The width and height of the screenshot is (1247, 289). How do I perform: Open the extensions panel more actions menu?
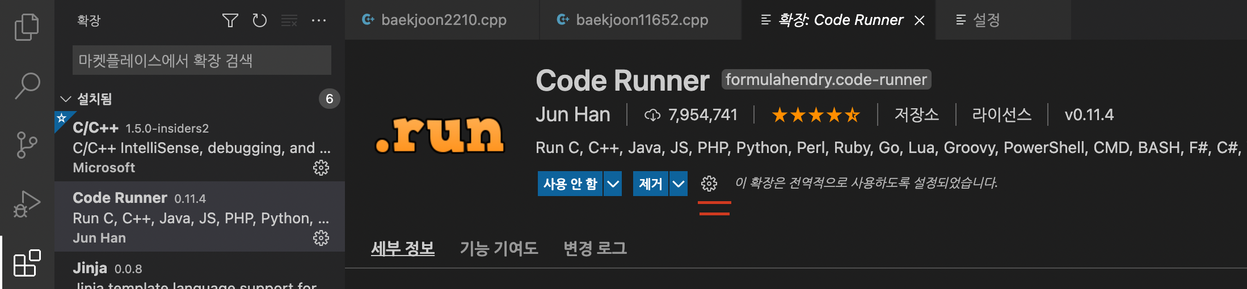click(319, 21)
